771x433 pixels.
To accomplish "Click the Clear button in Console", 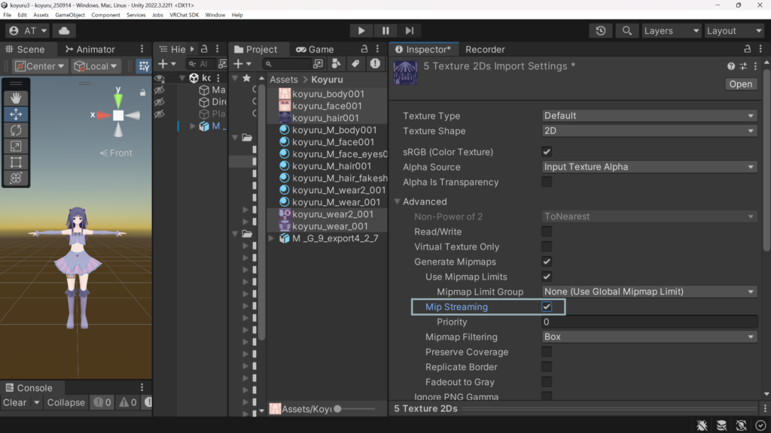I will coord(14,402).
